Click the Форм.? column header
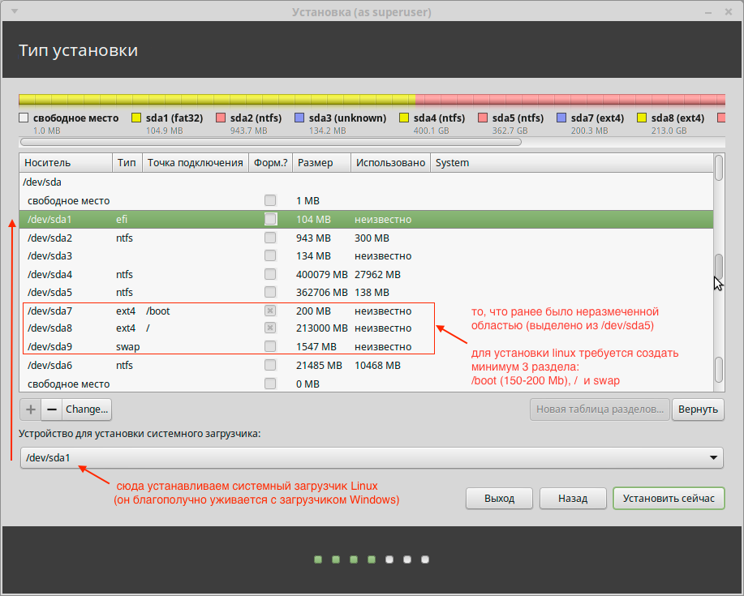The image size is (744, 596). tap(270, 163)
